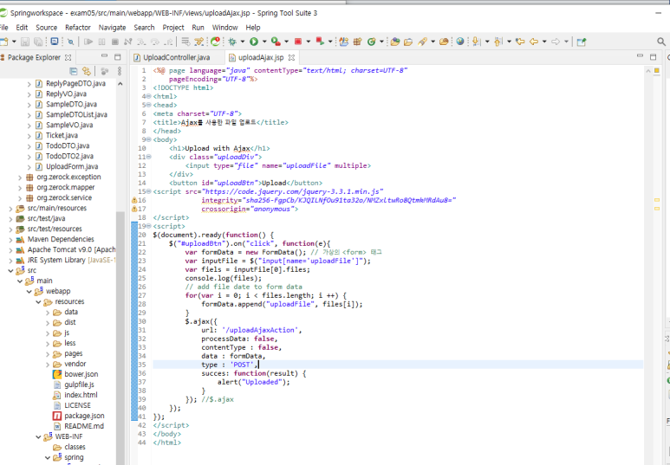Select UploadForm.java in Package Explorer
This screenshot has height=465, width=670.
pos(72,166)
